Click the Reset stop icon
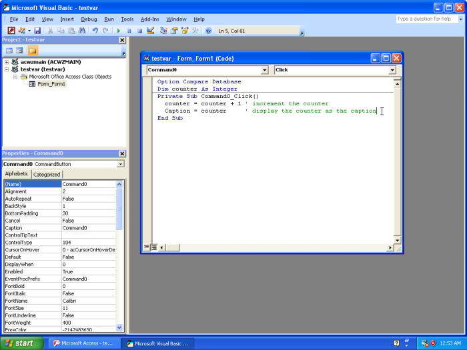This screenshot has width=467, height=350. click(139, 31)
